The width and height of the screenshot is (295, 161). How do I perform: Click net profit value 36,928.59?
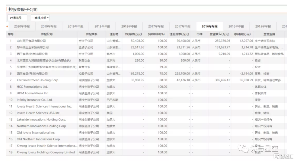pyautogui.click(x=246, y=80)
